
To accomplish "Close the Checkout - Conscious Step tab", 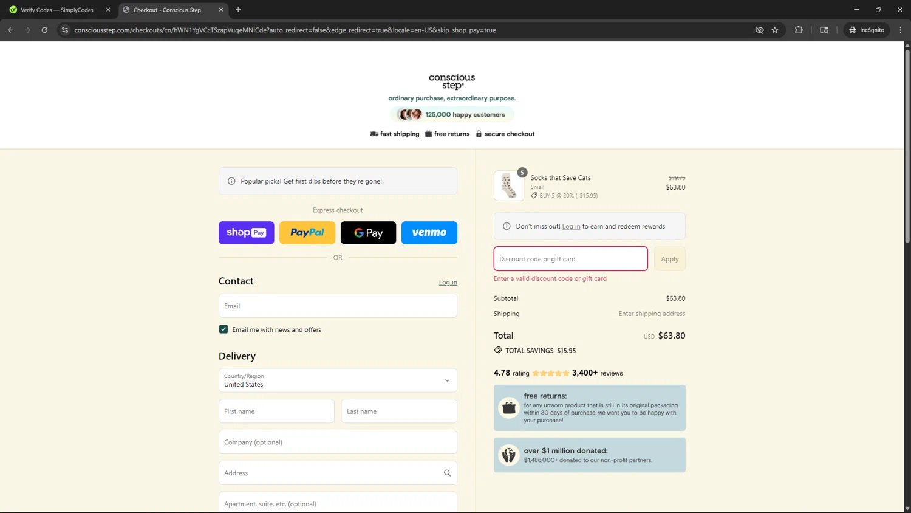I will (x=221, y=10).
